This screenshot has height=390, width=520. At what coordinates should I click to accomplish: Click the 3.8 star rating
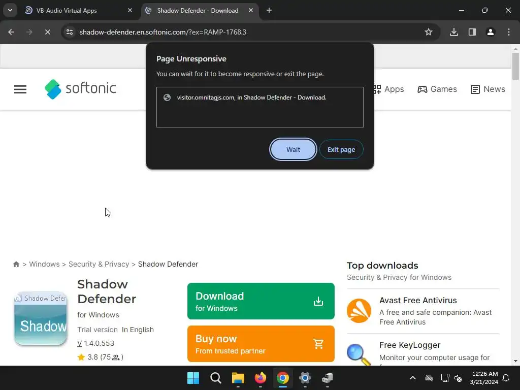(100, 357)
